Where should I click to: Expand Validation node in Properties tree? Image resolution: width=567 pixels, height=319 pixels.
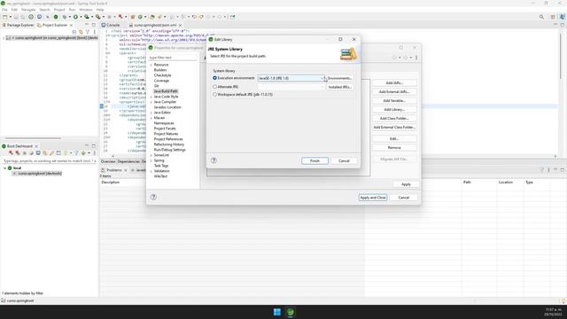pos(151,171)
